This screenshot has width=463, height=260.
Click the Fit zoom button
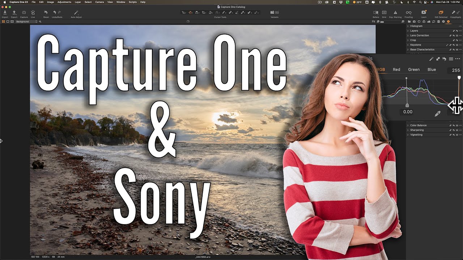[x=373, y=22]
